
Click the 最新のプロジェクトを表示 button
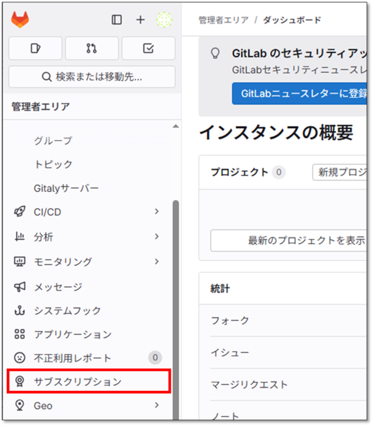click(x=289, y=241)
